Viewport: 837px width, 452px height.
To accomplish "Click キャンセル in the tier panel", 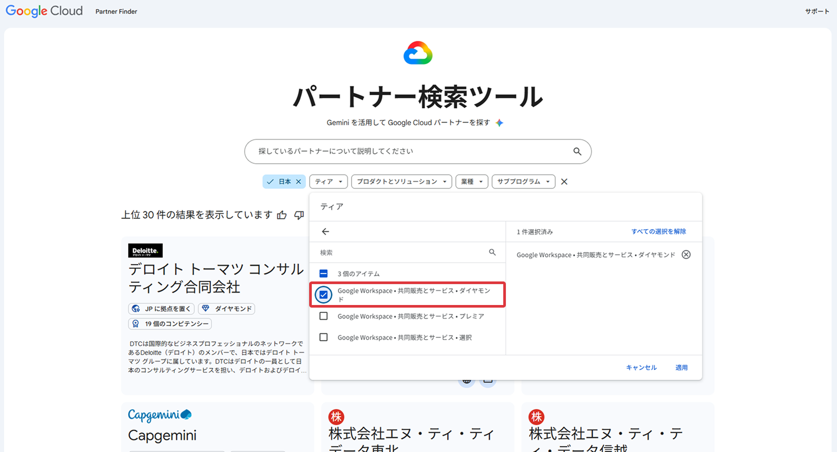I will pos(641,368).
